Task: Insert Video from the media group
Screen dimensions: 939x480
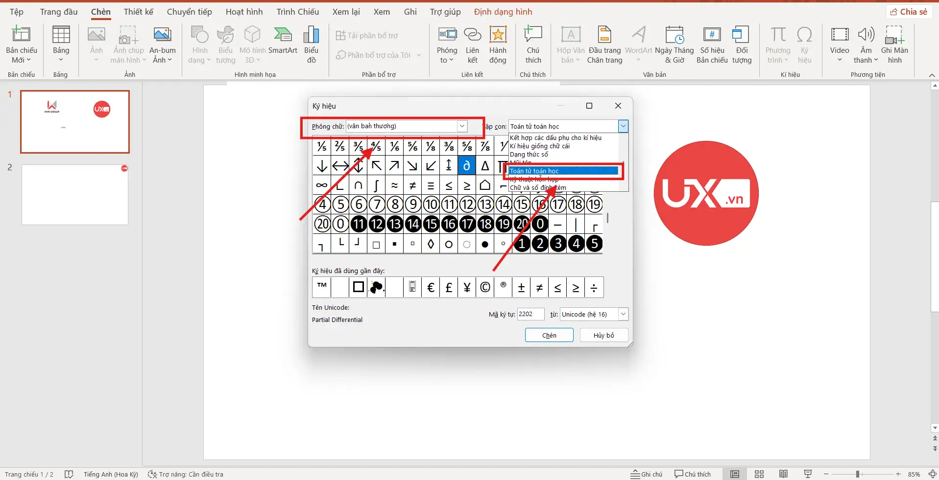Action: pyautogui.click(x=839, y=45)
